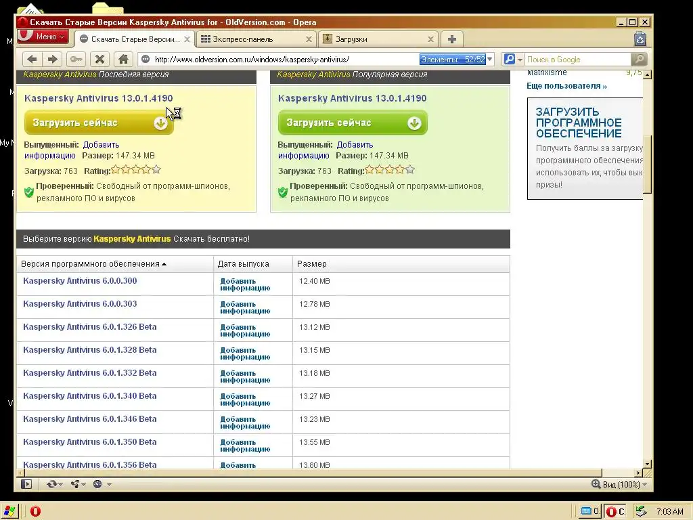Go back with the back arrow
This screenshot has width=693, height=520.
(x=32, y=60)
